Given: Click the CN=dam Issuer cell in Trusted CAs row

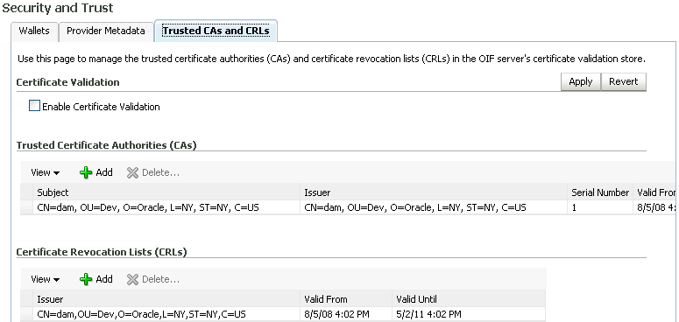Looking at the screenshot, I should tap(434, 207).
